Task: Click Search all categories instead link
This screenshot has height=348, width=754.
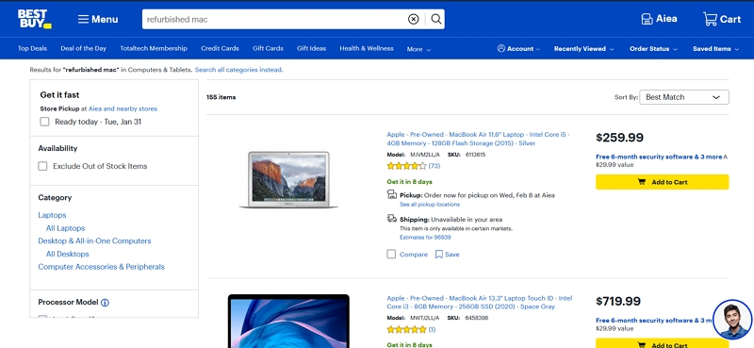Action: pyautogui.click(x=238, y=70)
